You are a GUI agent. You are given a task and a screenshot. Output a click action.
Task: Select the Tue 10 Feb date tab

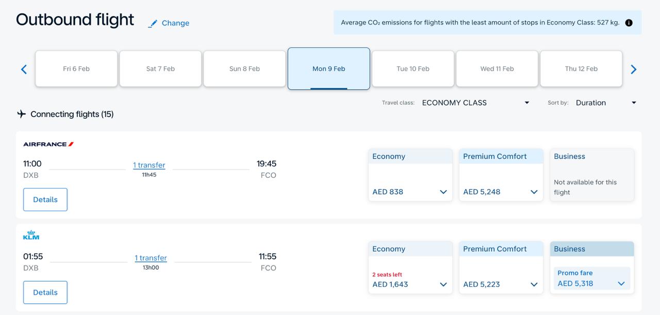click(x=412, y=69)
